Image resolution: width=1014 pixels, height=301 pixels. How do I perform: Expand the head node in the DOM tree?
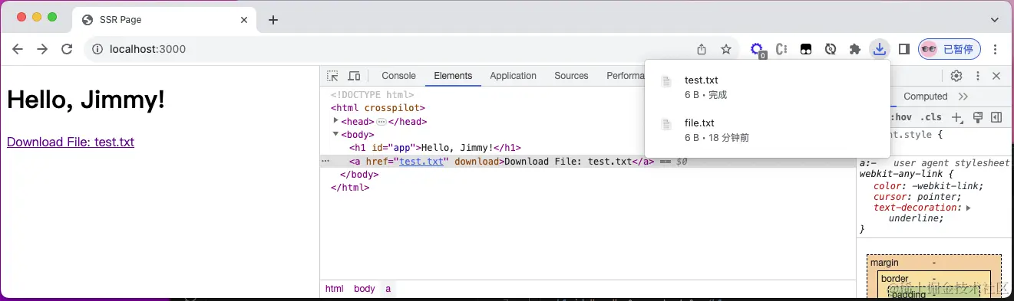(335, 121)
